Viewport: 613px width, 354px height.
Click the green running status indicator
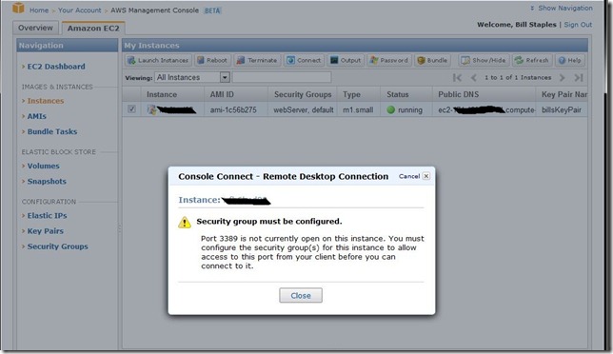[390, 109]
